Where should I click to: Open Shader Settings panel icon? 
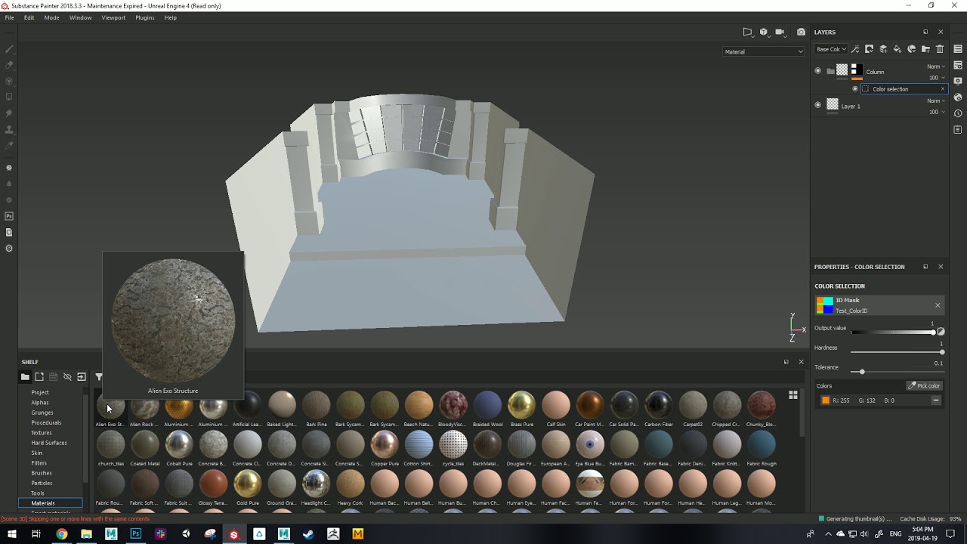[x=958, y=97]
